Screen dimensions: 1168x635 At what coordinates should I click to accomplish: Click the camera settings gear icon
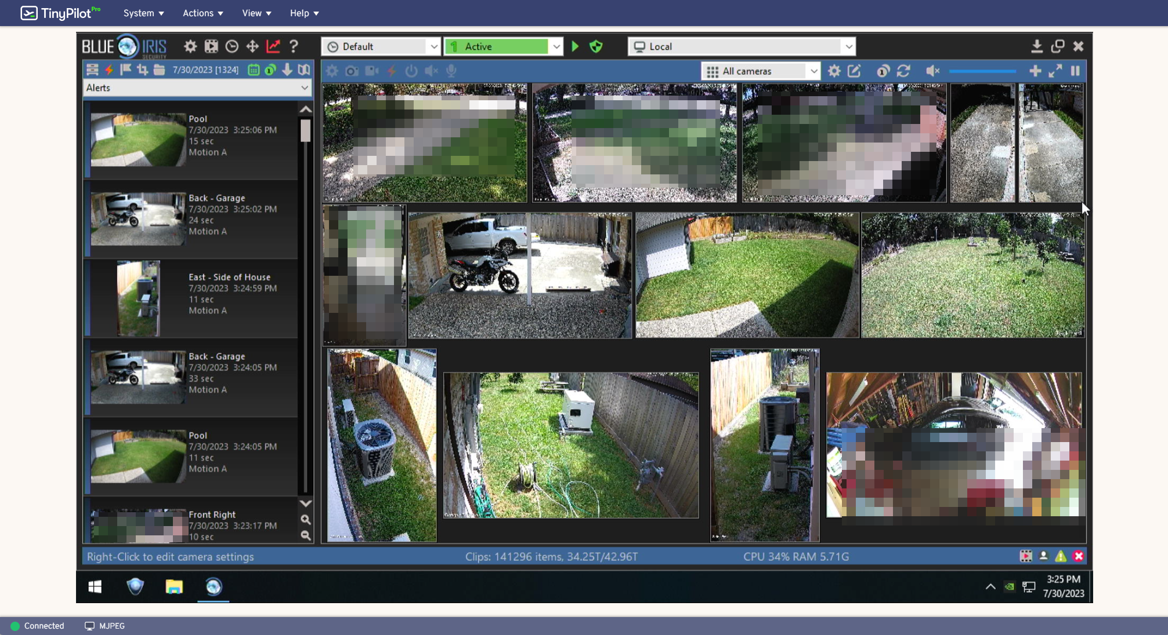(x=834, y=71)
